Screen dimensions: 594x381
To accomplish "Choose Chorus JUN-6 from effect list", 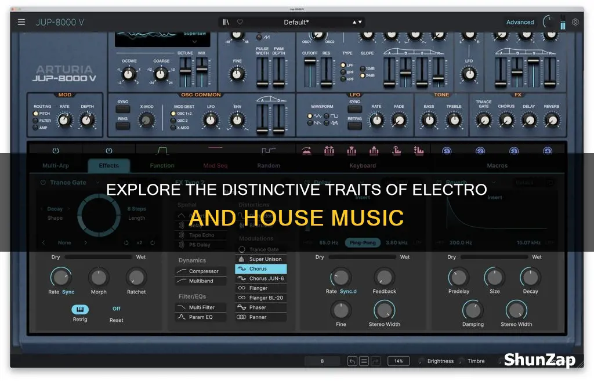I will coord(260,278).
